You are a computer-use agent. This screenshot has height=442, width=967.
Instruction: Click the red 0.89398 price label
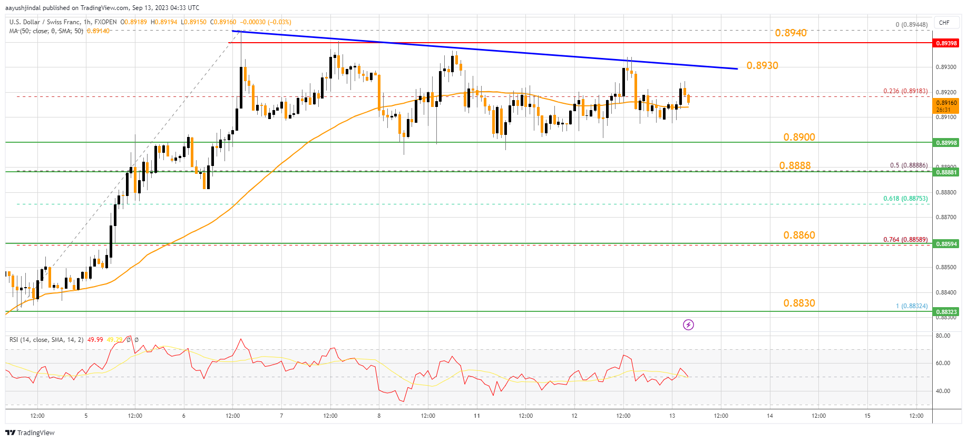click(946, 43)
